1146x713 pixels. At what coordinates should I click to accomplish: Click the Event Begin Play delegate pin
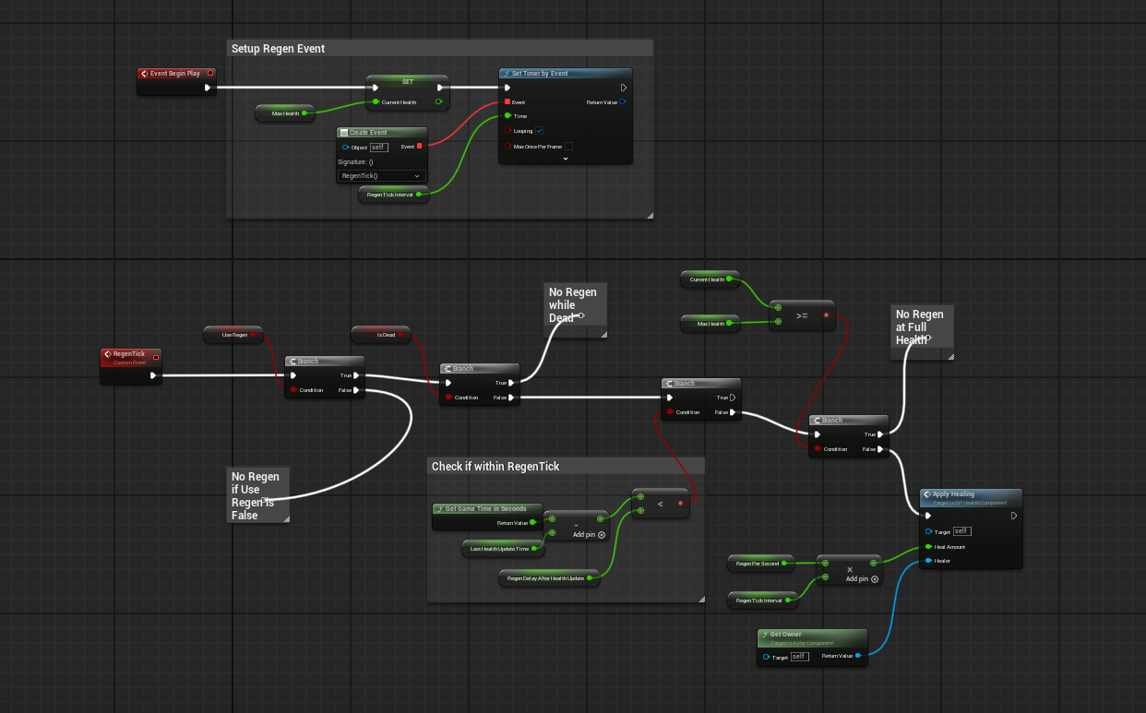[210, 73]
